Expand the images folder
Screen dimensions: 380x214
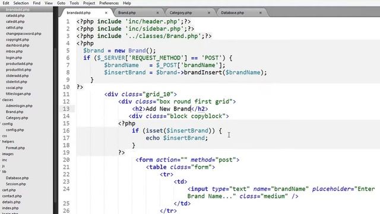8,154
